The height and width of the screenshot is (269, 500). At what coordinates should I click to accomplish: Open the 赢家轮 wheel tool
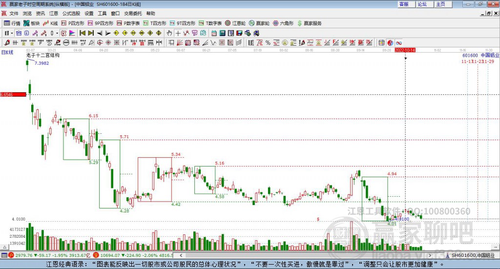[259, 23]
